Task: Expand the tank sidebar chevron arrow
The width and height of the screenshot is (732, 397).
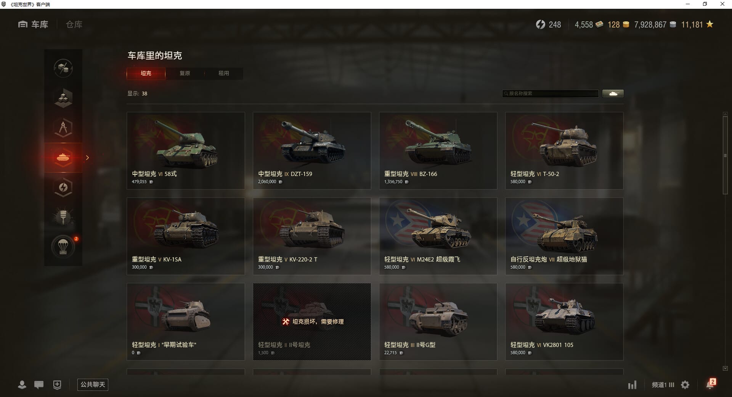Action: [87, 158]
